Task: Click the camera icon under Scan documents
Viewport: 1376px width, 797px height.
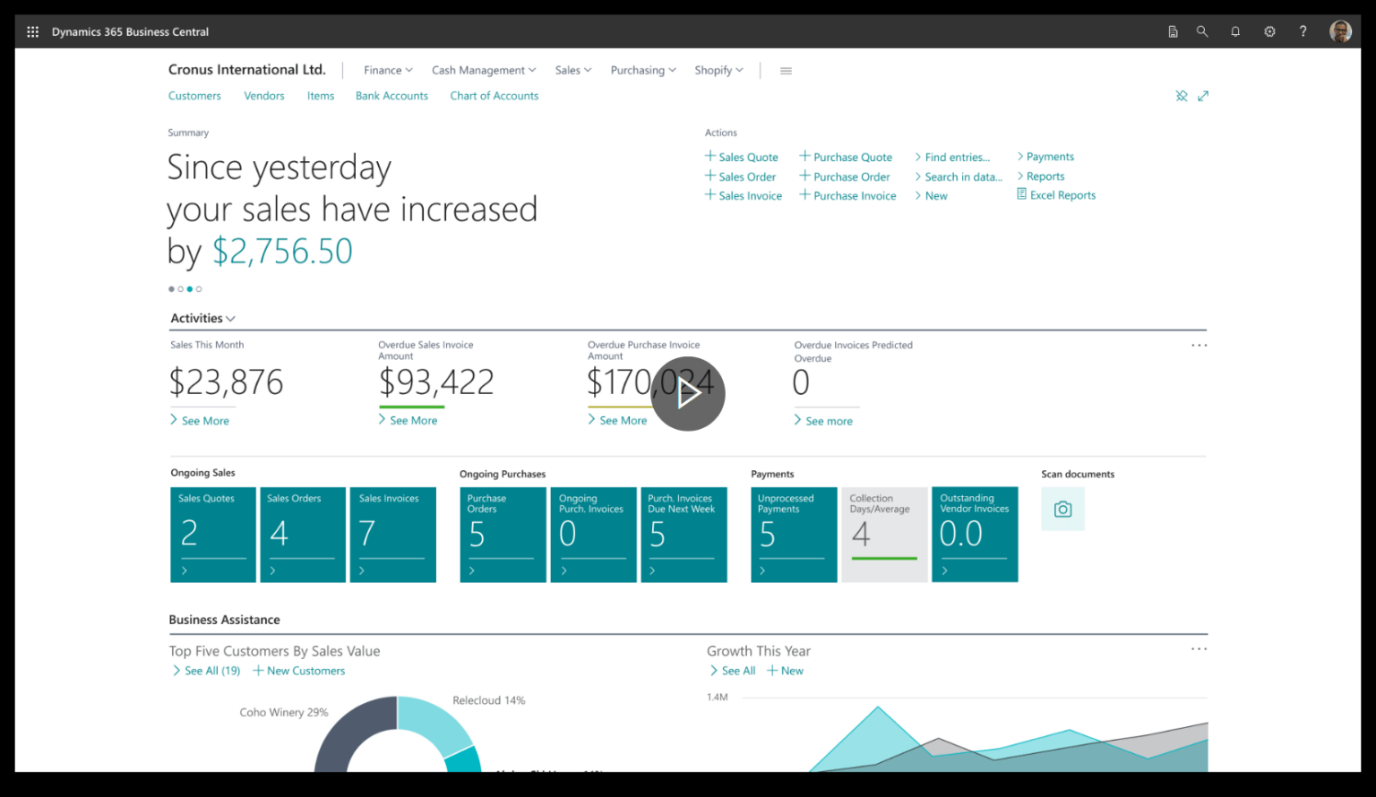Action: coord(1062,510)
